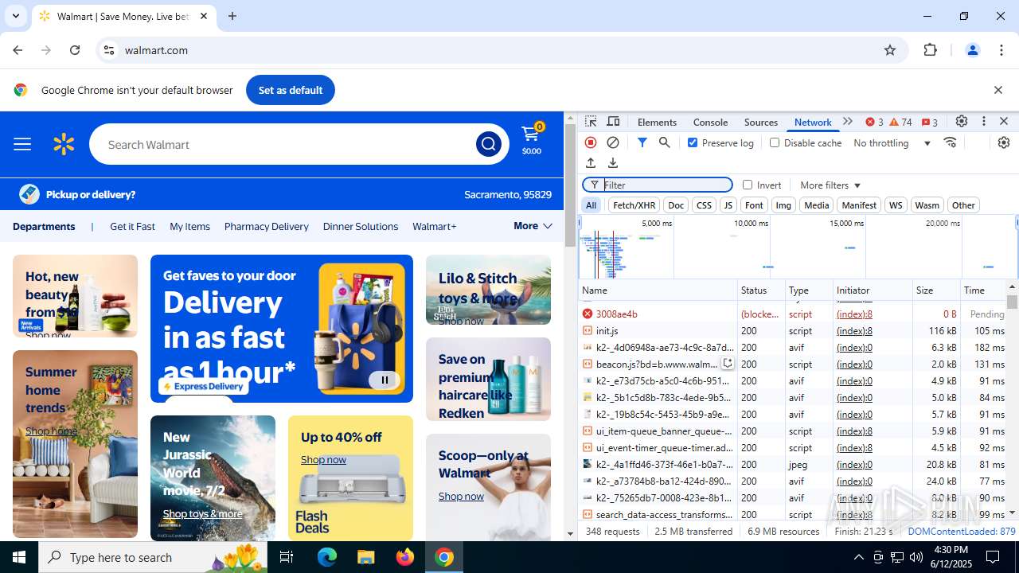This screenshot has height=573, width=1019.
Task: Bookmark this page with star icon
Action: pos(890,50)
